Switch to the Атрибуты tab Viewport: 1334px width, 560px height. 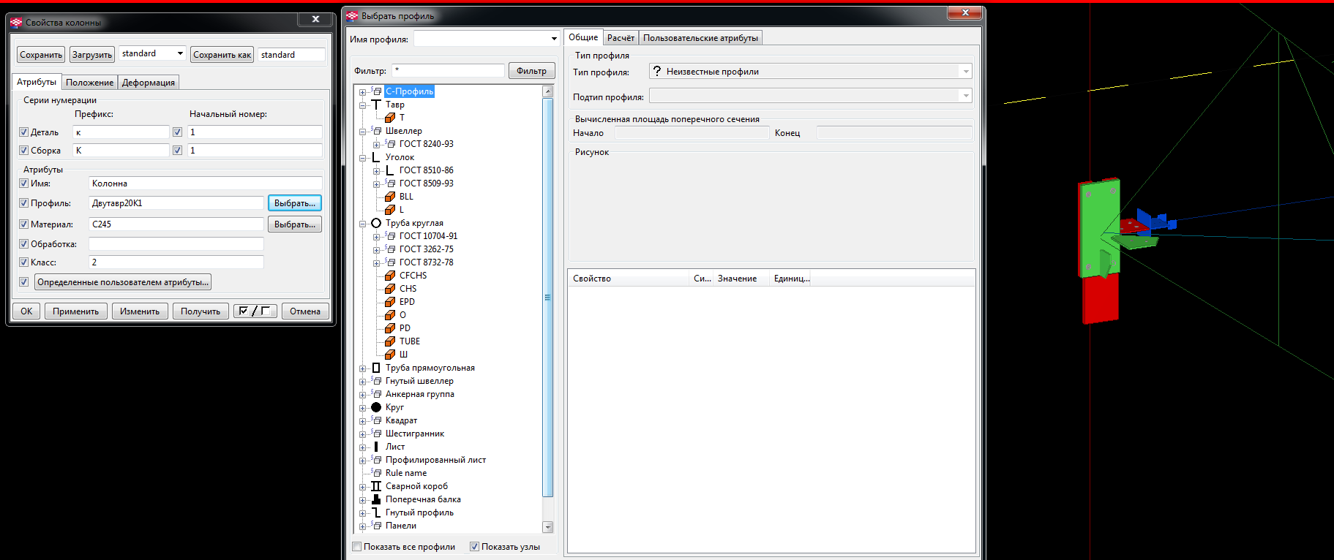[37, 82]
